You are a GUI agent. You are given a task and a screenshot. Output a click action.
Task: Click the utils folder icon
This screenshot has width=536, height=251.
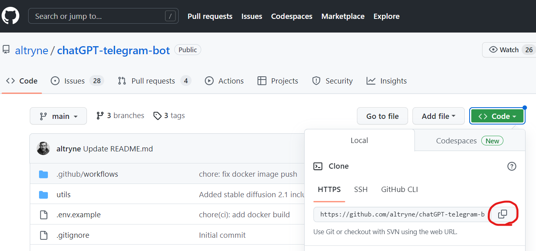click(x=43, y=195)
